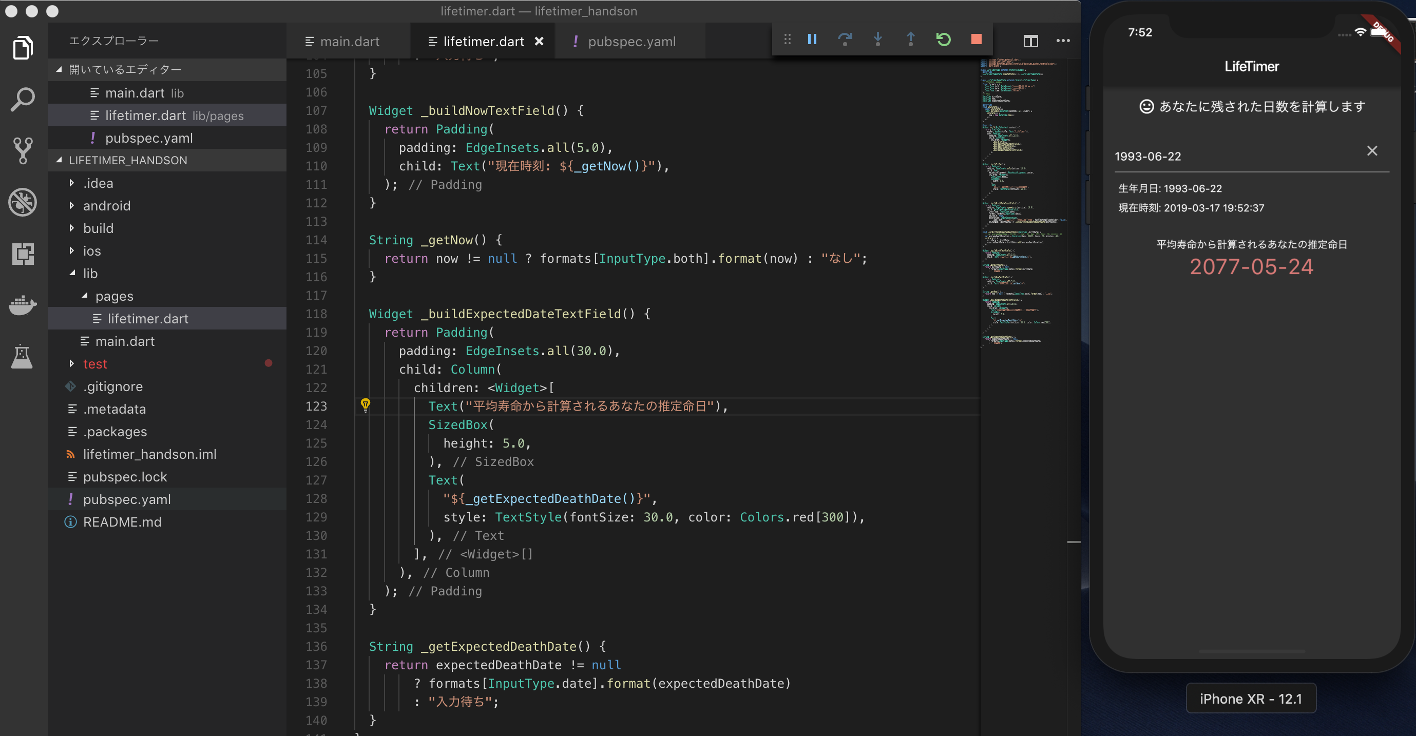Click Step Into in debug toolbar
This screenshot has height=736, width=1416.
tap(878, 39)
